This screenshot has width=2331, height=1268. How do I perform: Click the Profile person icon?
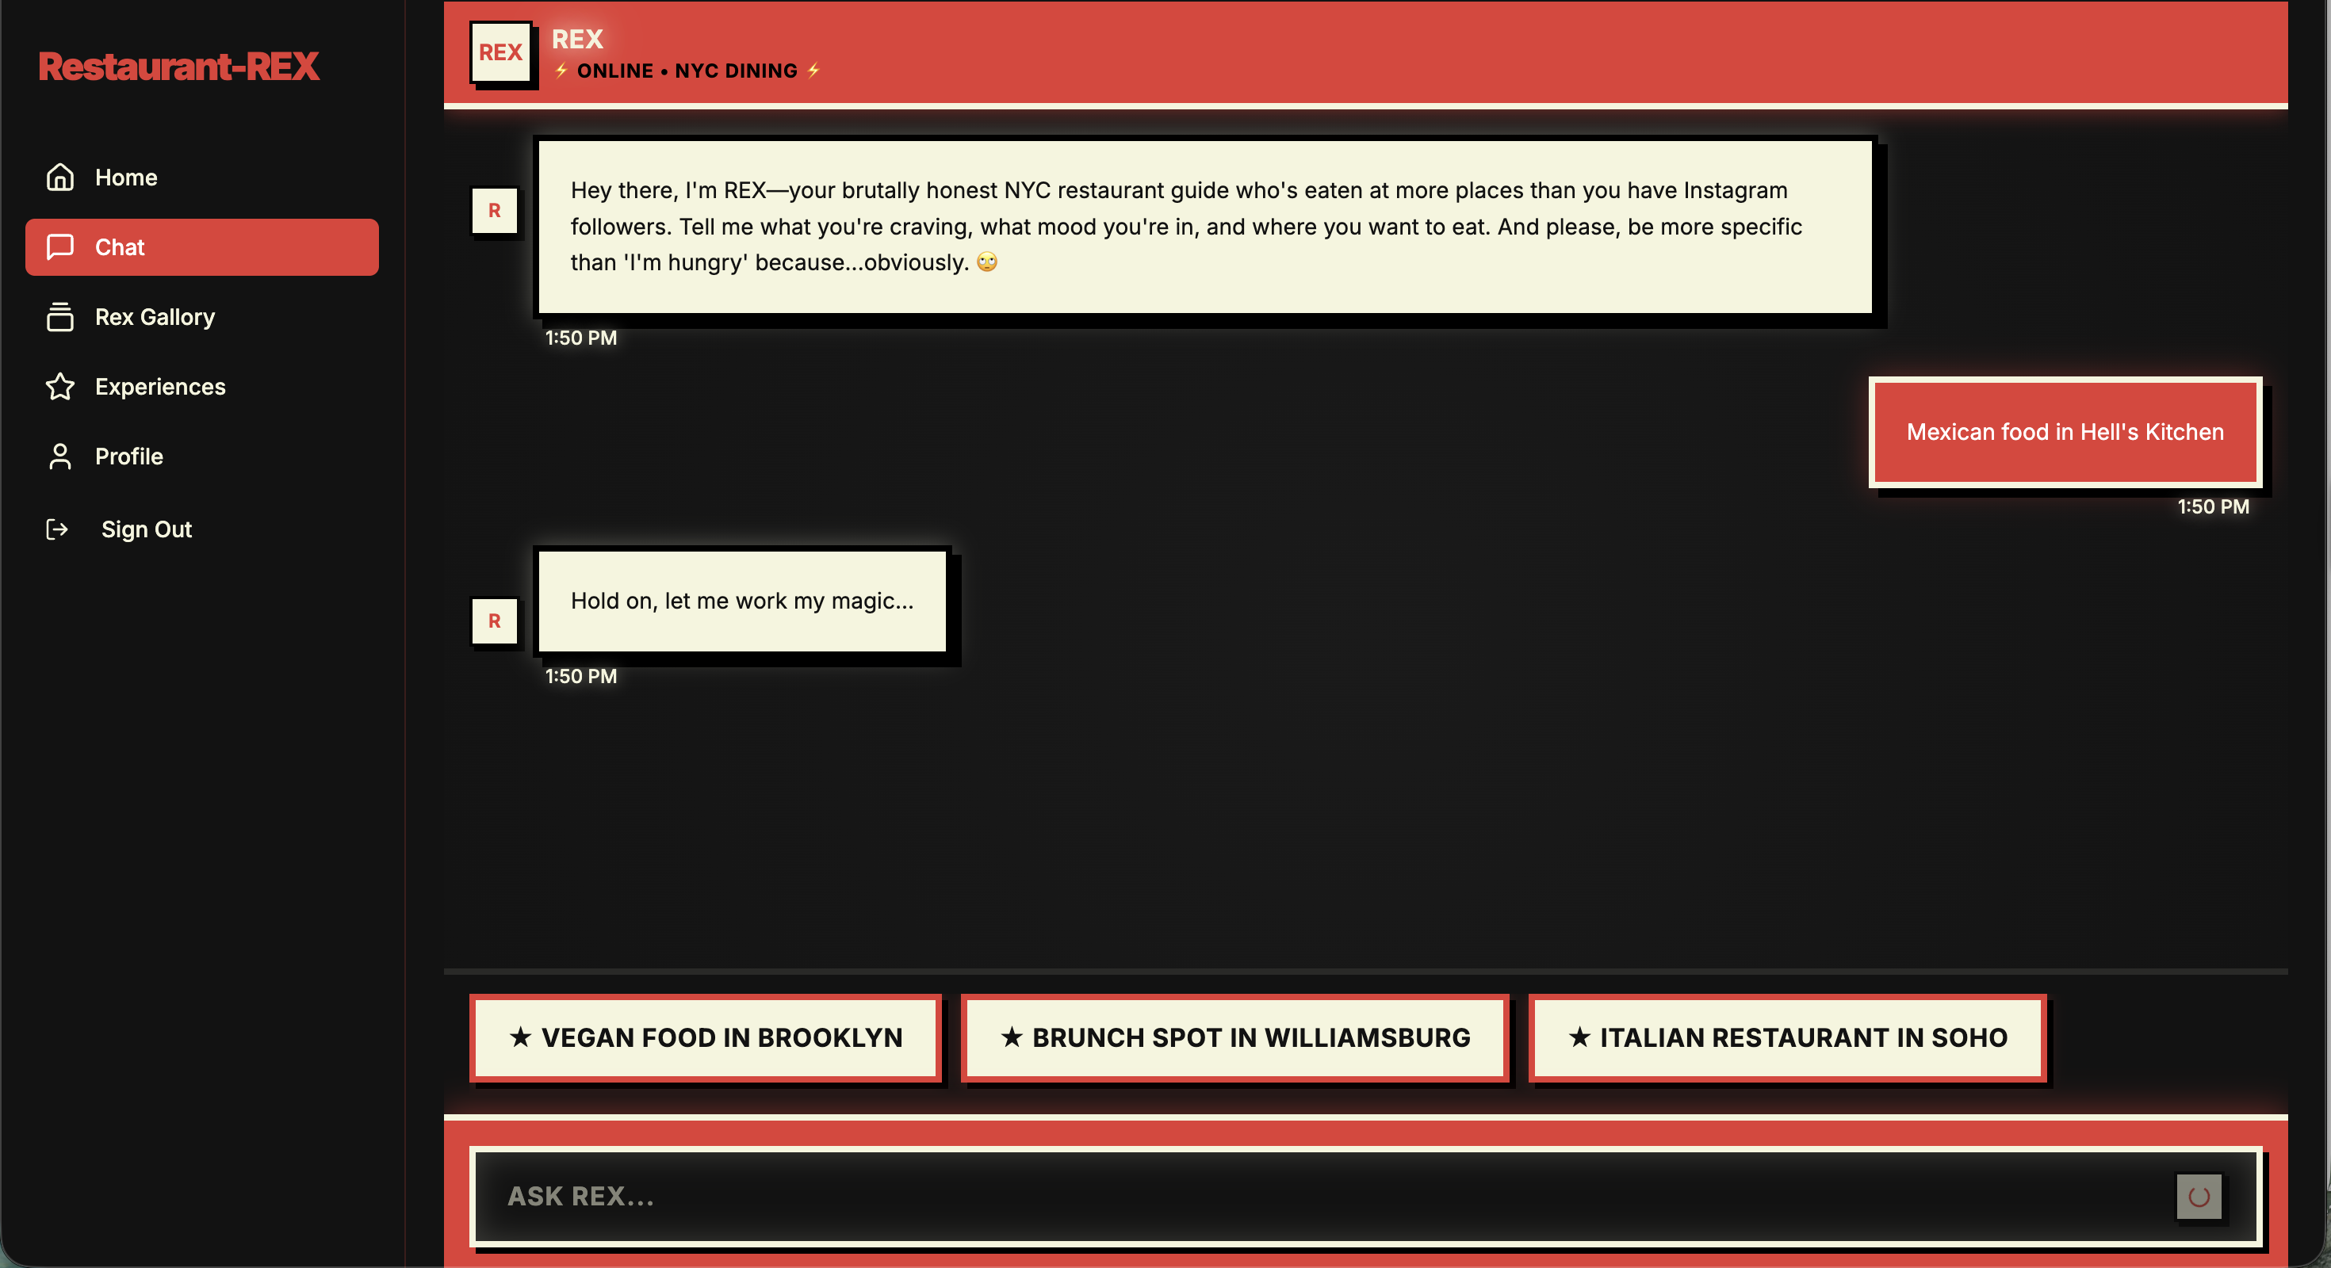click(x=59, y=456)
